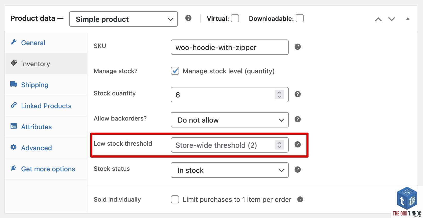Click the 'Allow backorders?' label
This screenshot has height=218, width=423.
120,118
